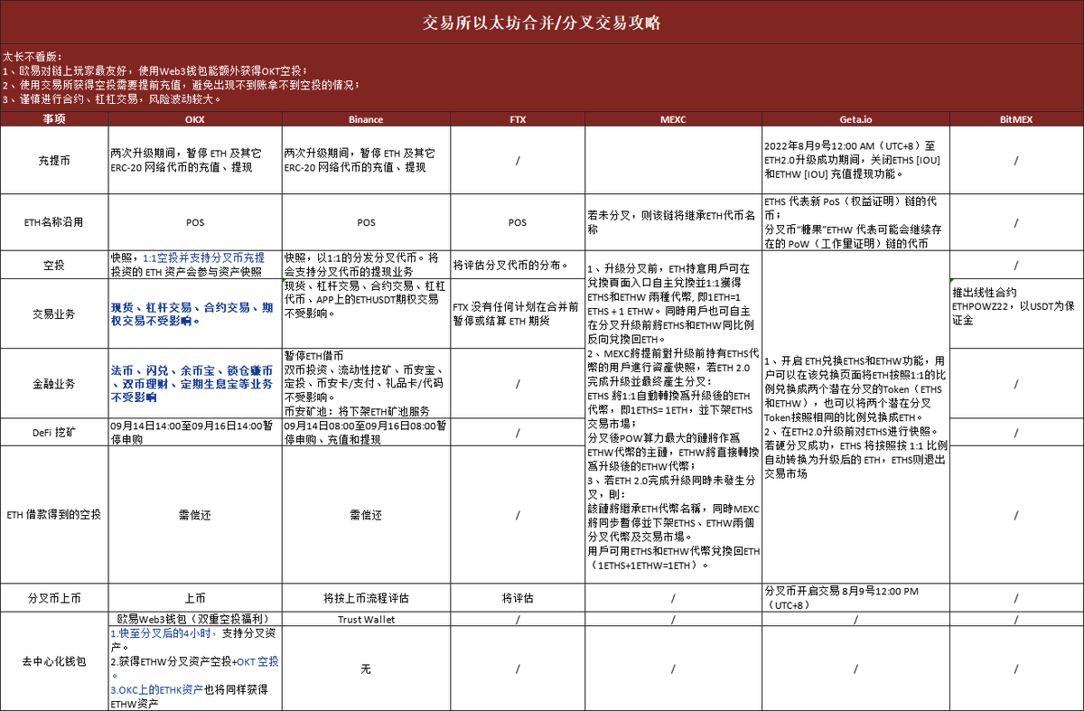The width and height of the screenshot is (1084, 711).
Task: Click Binance's 充提币 cell about 两次升级期间
Action: pyautogui.click(x=366, y=160)
